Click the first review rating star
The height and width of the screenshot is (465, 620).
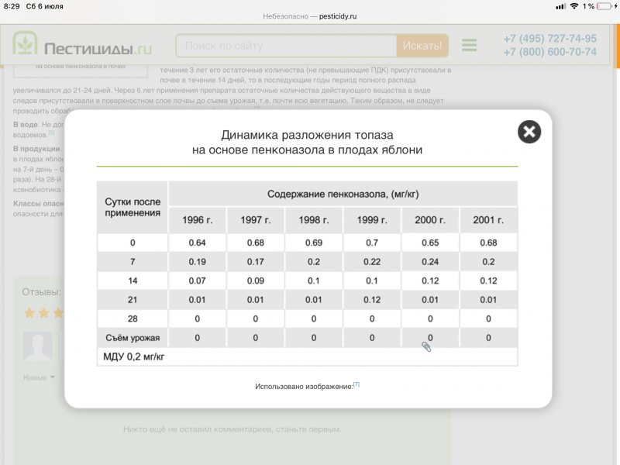click(29, 313)
